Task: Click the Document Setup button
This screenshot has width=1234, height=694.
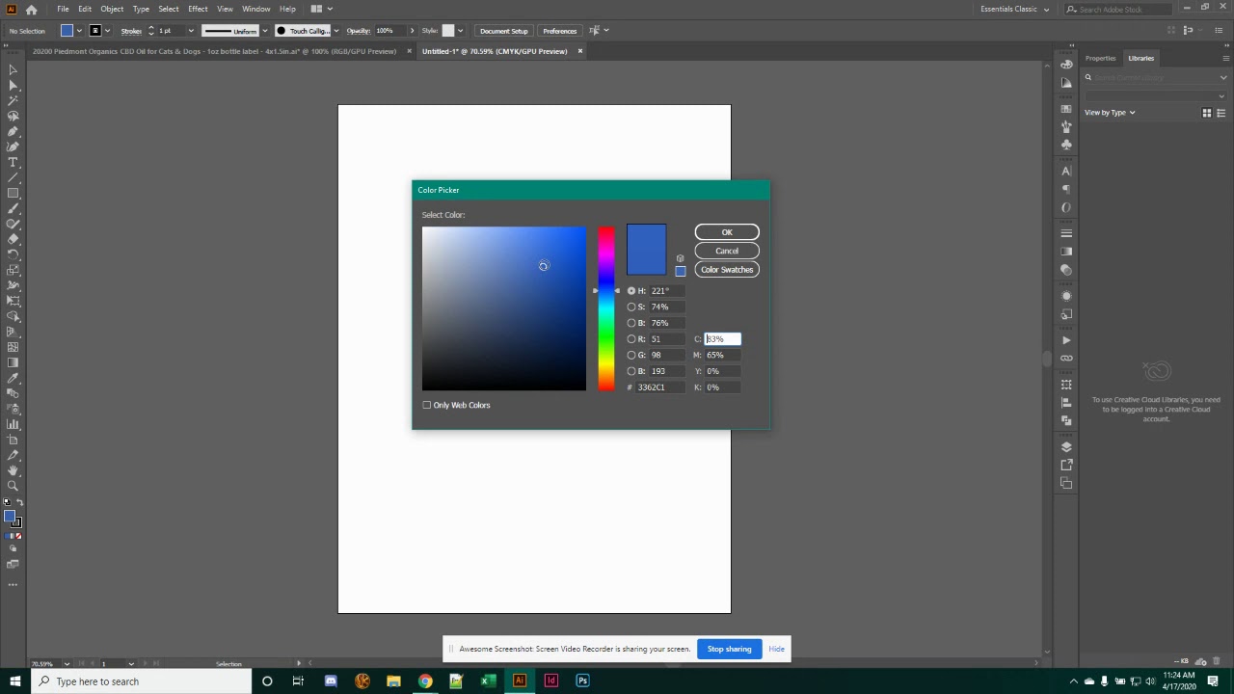Action: [503, 31]
